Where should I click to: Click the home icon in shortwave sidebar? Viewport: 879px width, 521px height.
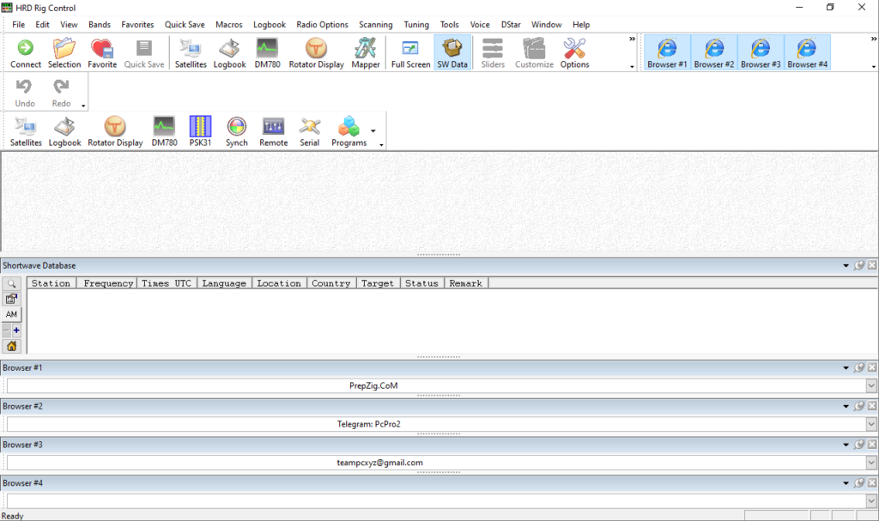coord(11,346)
